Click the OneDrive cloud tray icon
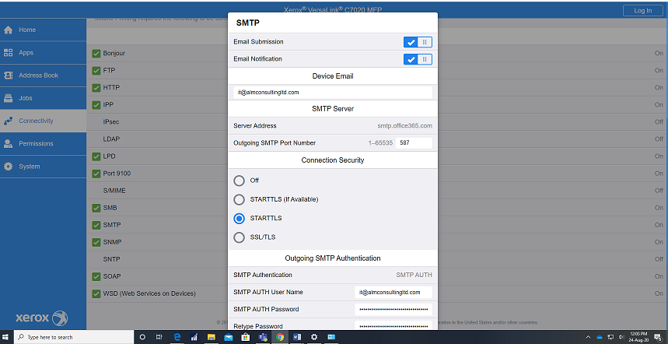The image size is (668, 344). coord(599,337)
